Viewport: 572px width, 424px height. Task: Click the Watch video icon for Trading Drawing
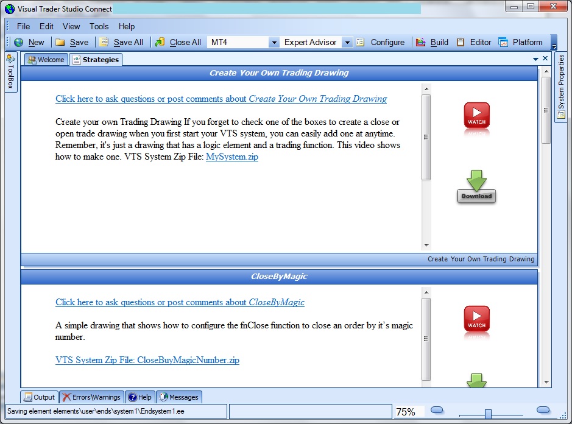point(476,116)
